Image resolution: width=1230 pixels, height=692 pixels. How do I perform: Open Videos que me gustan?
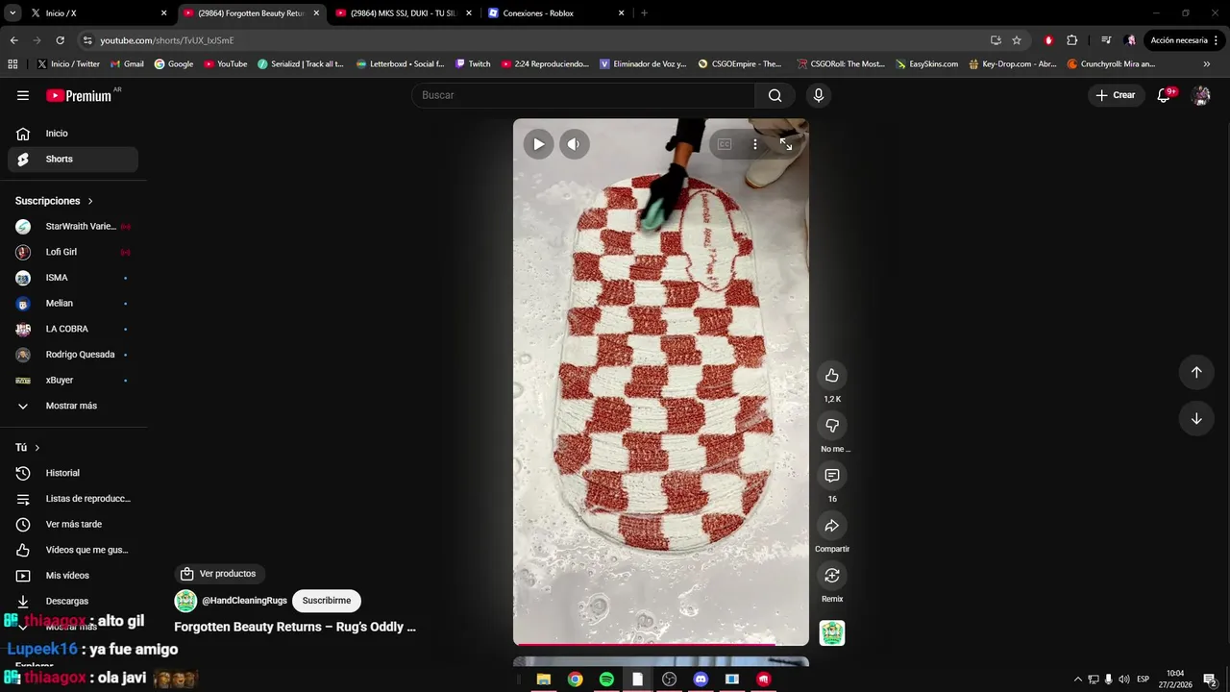pos(73,550)
